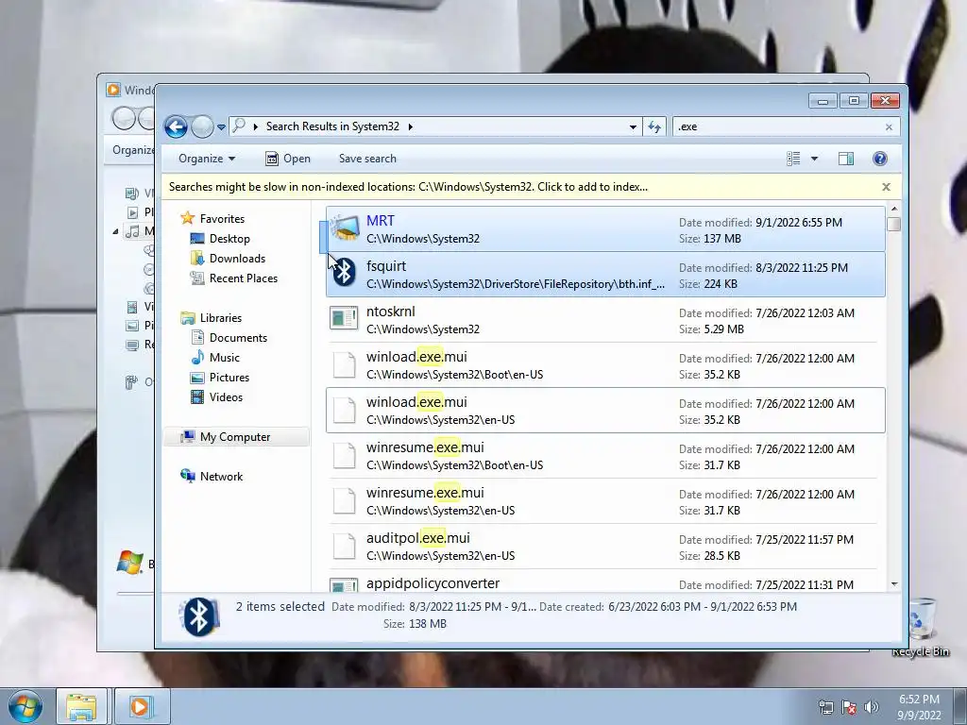Click the ntoskrnl file icon
Screen dimensions: 967x725
344,319
